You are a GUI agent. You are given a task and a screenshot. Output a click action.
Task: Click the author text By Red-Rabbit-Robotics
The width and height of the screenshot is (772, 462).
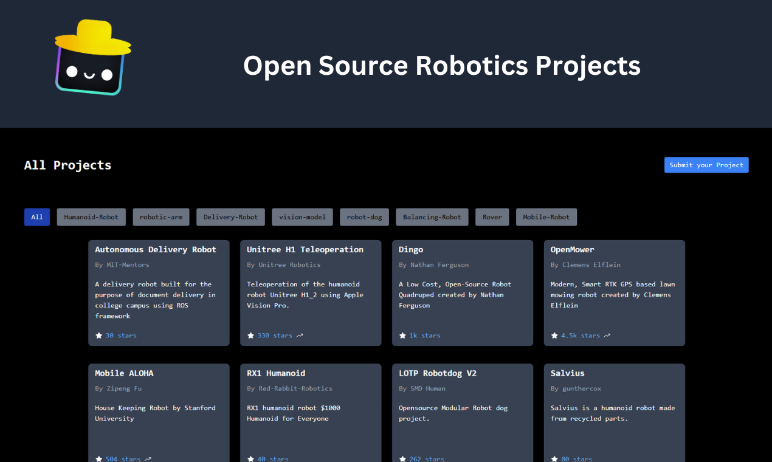click(289, 388)
